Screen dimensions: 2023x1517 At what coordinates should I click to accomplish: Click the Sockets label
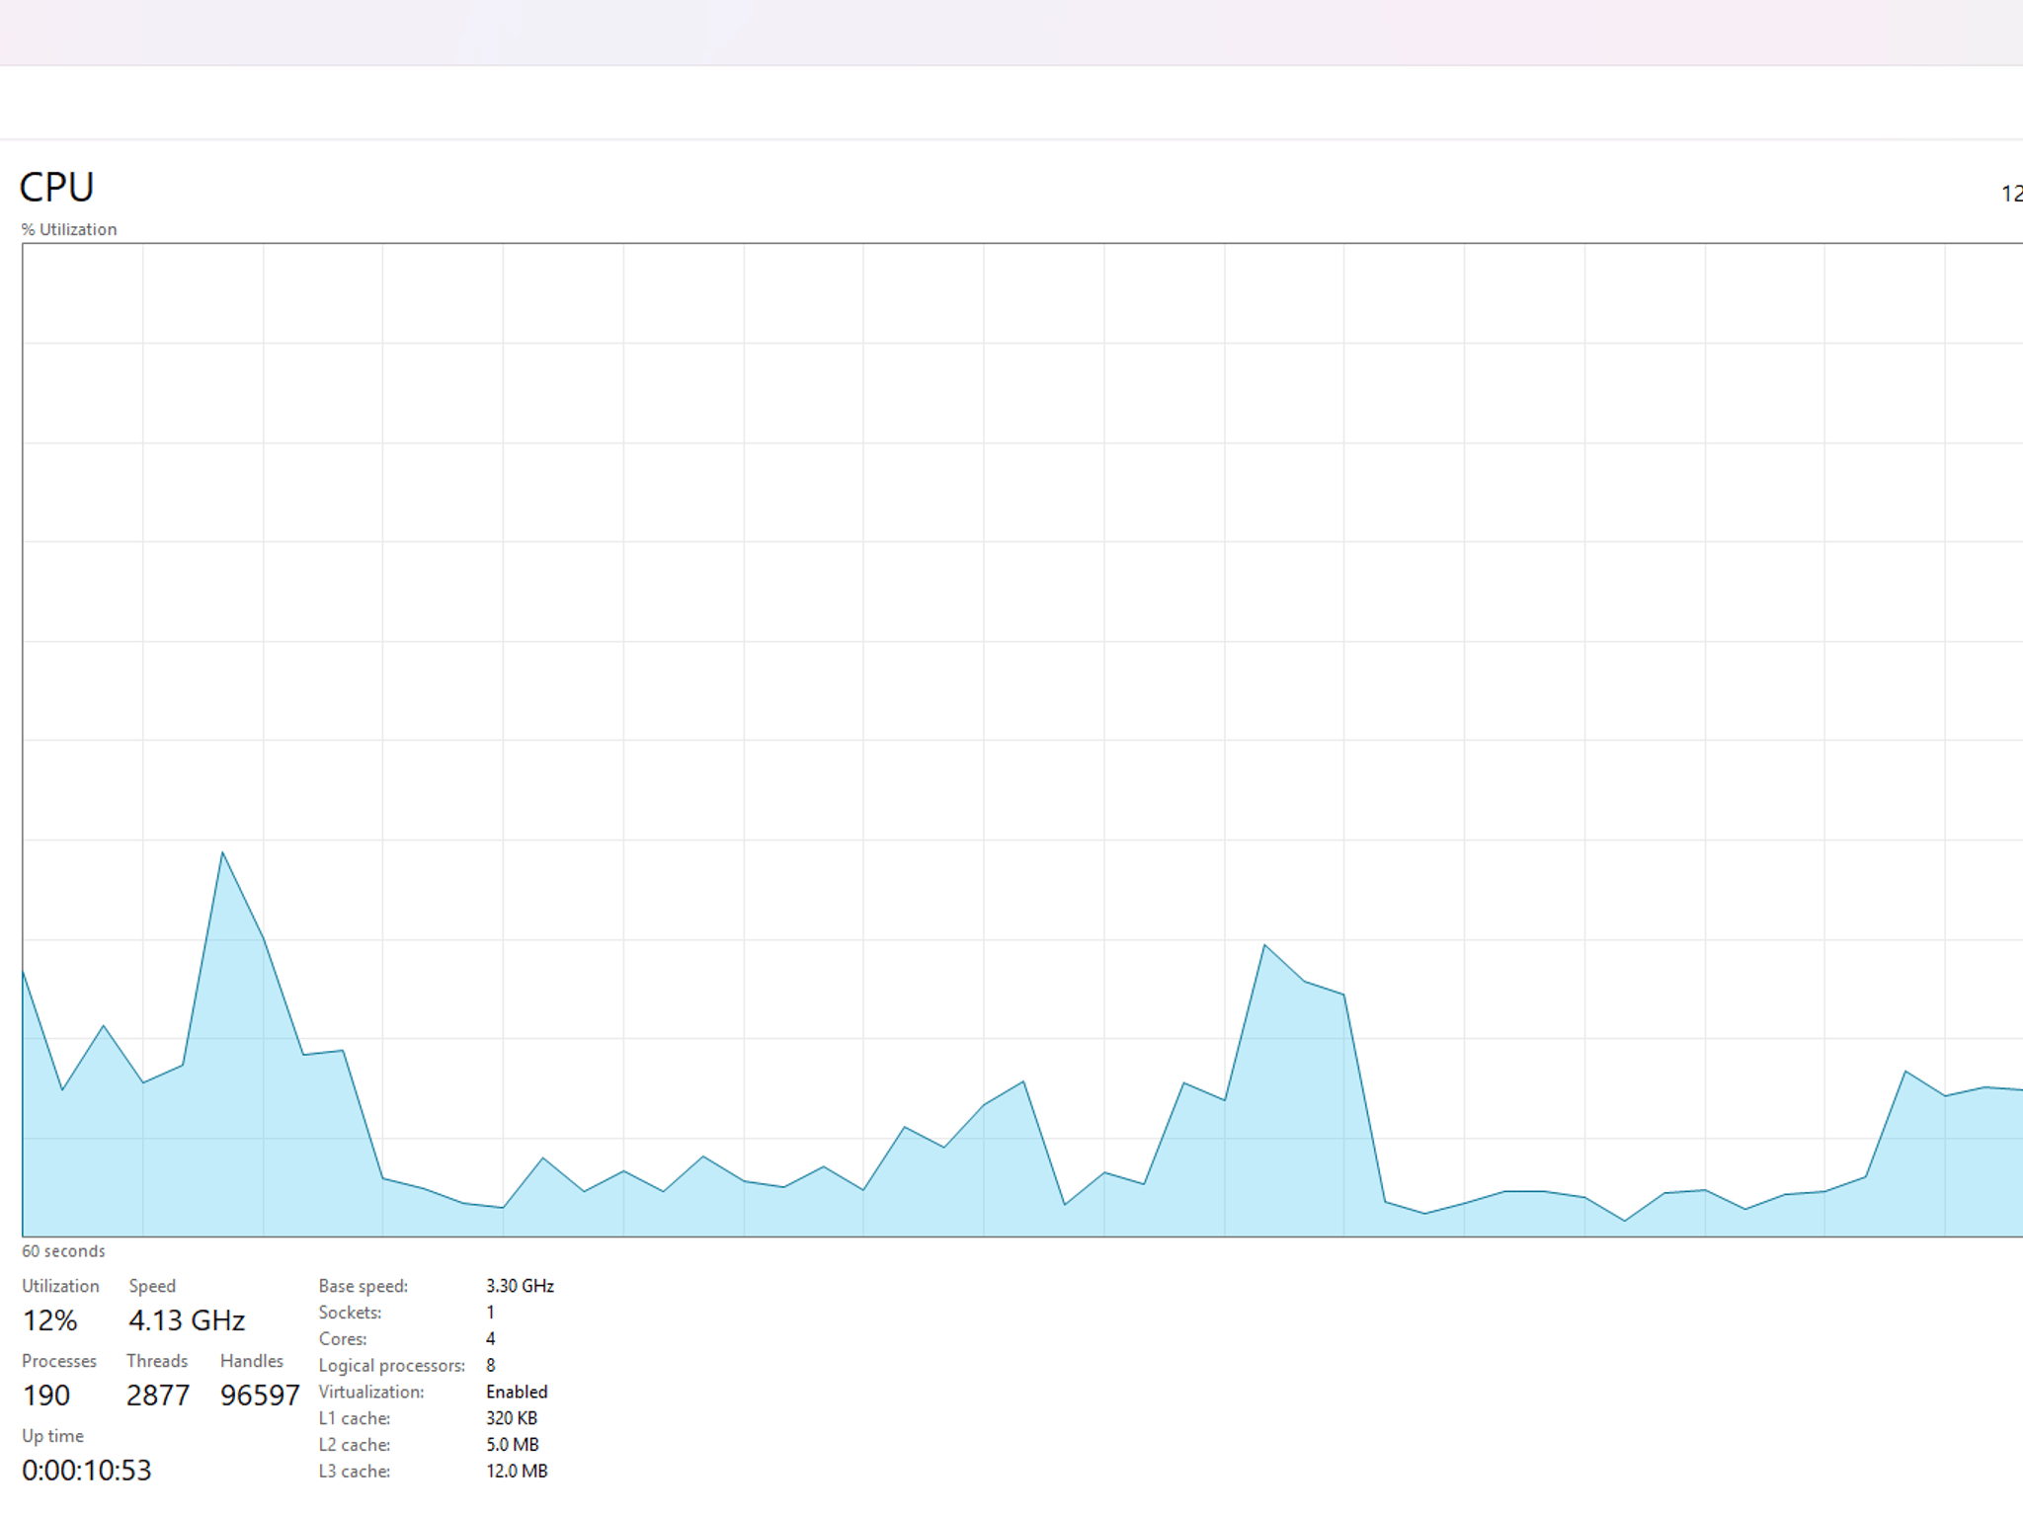pyautogui.click(x=350, y=1313)
